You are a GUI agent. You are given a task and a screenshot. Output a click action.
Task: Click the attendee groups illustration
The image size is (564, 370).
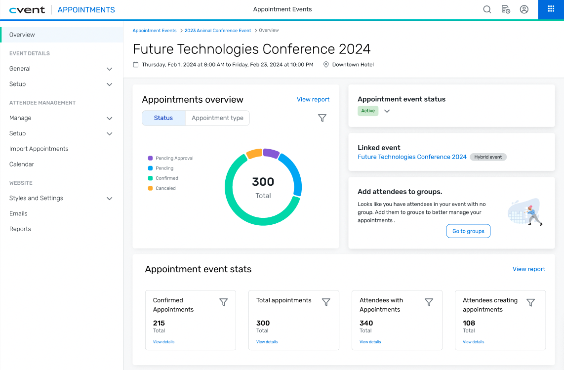pos(525,212)
